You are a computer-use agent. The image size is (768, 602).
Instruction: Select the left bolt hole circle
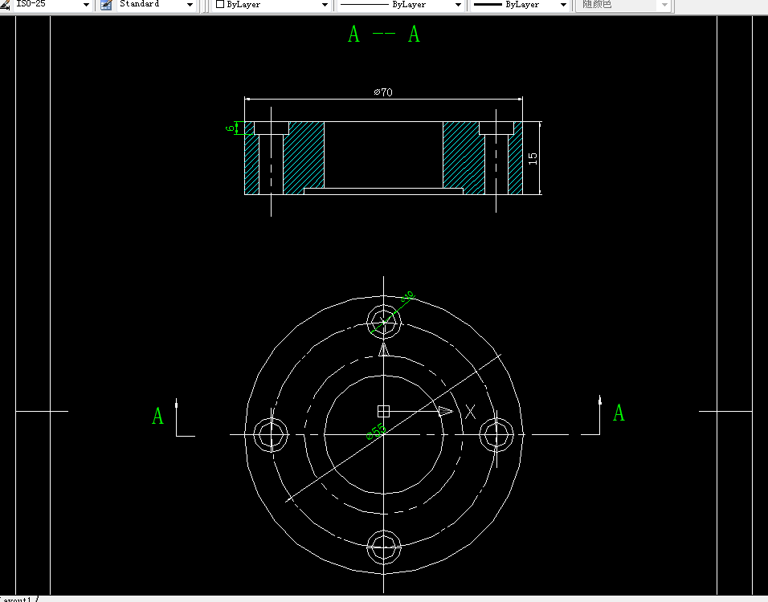271,434
